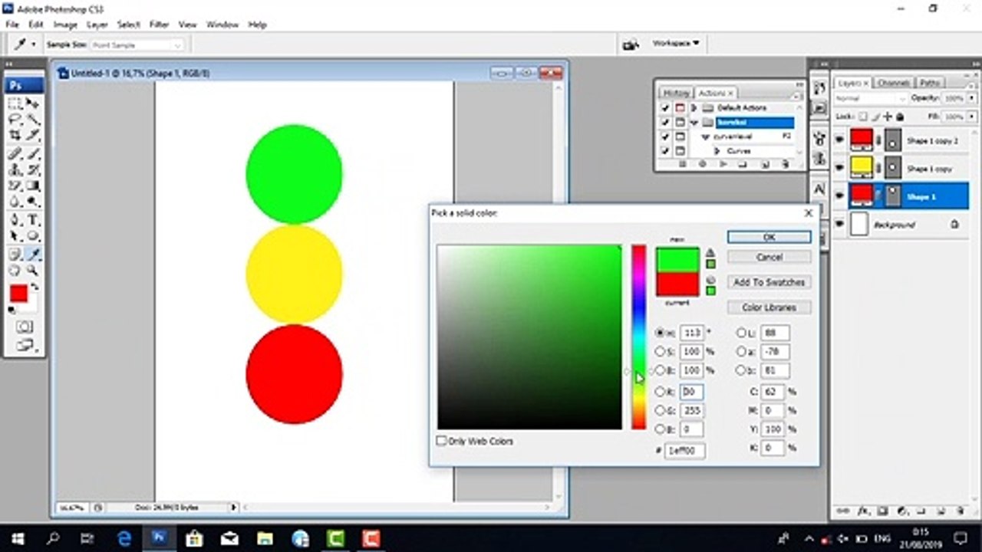Select the Lasso tool
This screenshot has width=982, height=552.
15,120
